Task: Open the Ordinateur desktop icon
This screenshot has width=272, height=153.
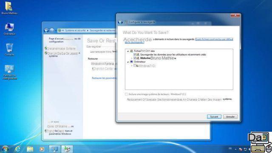Action: (x=9, y=29)
